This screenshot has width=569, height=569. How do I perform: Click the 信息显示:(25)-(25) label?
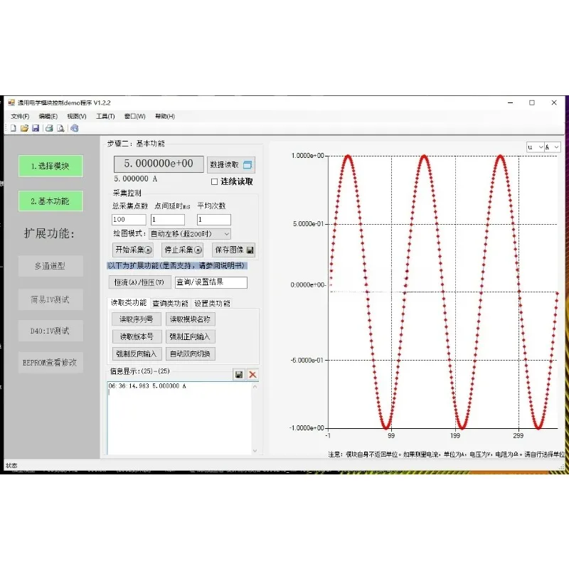(x=139, y=371)
